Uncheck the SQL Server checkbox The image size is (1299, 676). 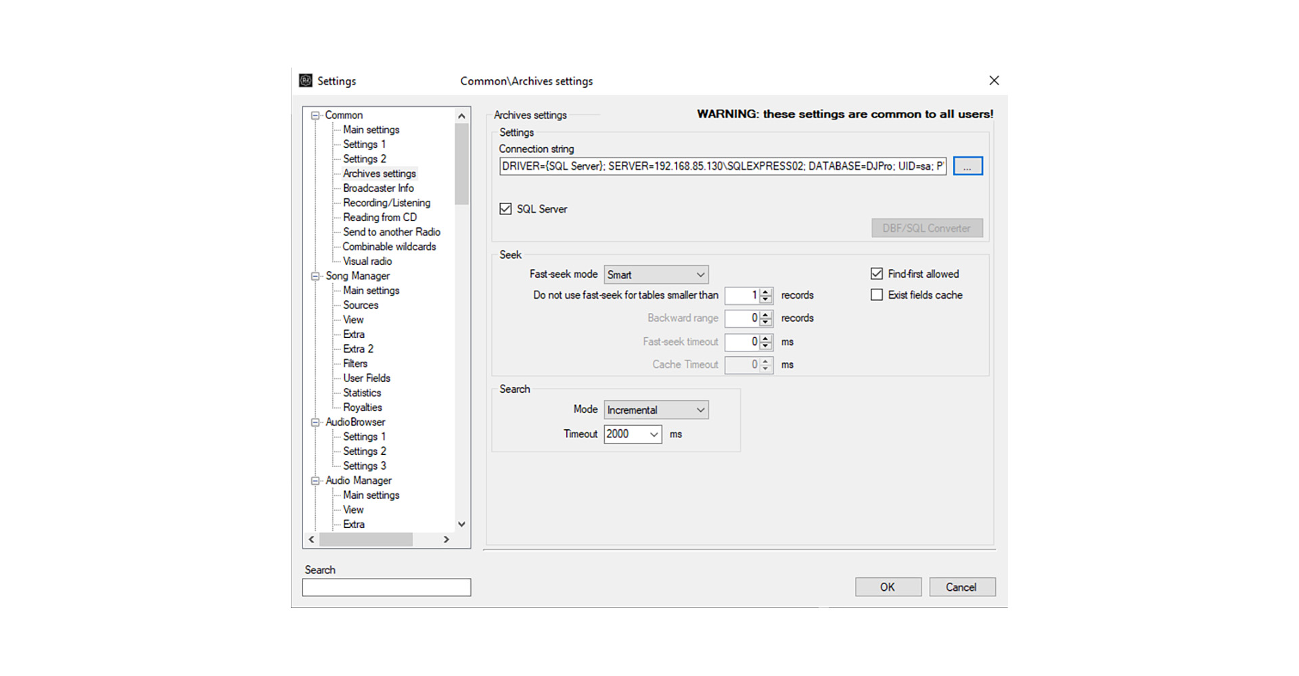pyautogui.click(x=505, y=209)
